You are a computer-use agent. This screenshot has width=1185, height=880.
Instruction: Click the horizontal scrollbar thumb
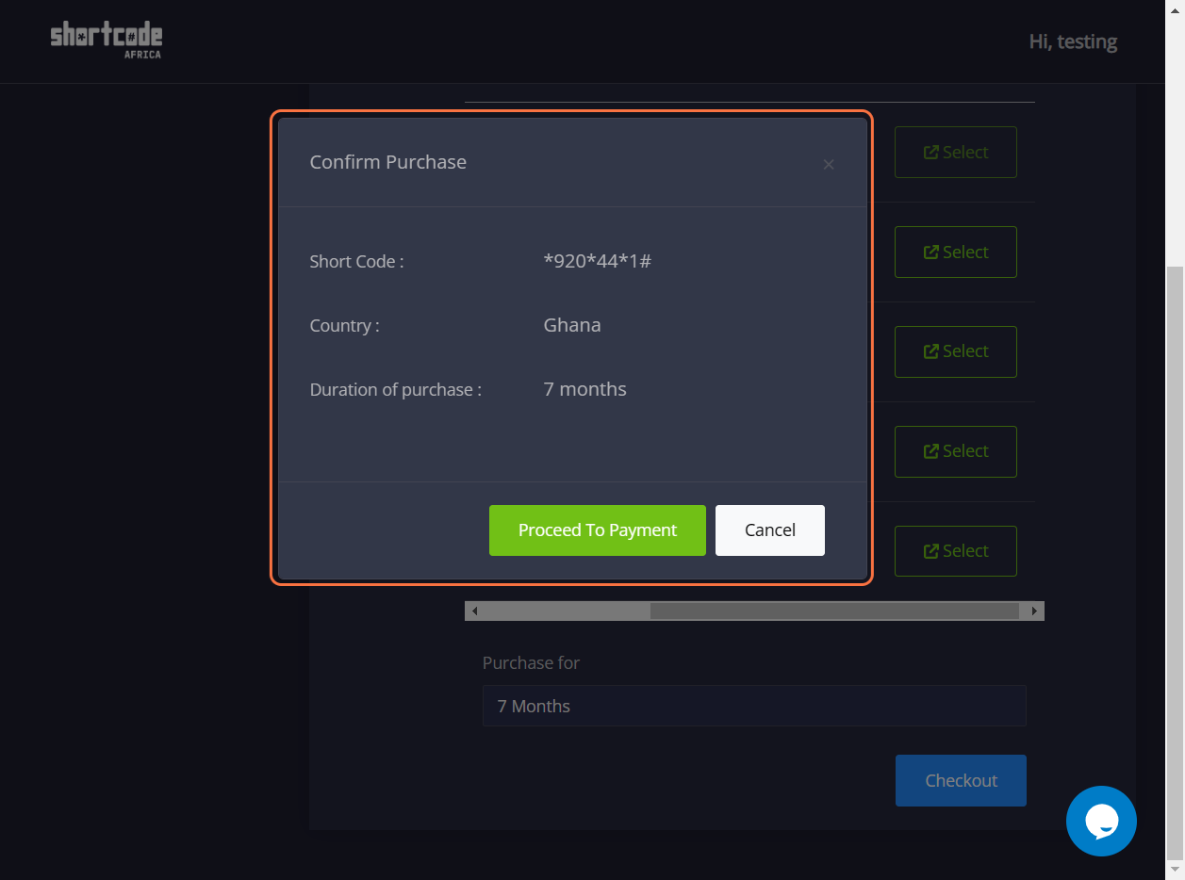tap(834, 611)
